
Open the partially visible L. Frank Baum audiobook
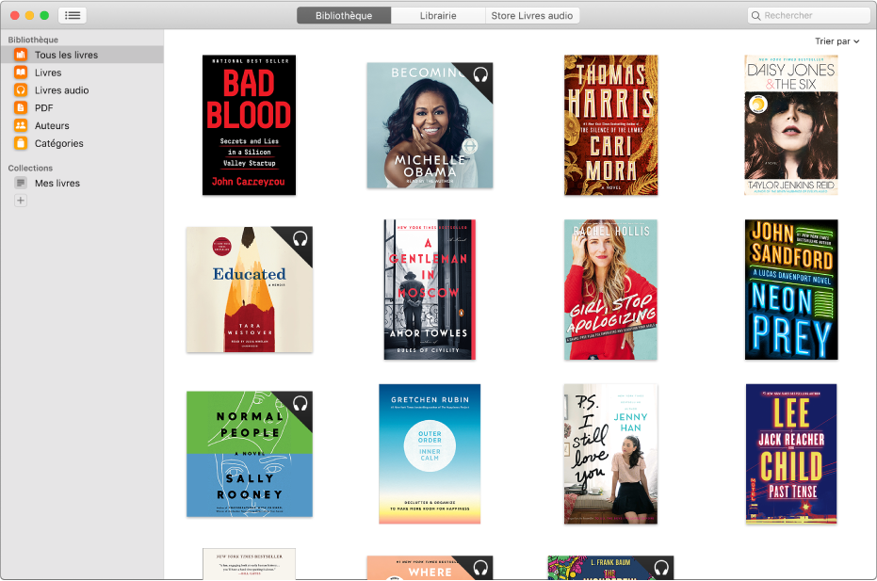[x=610, y=568]
